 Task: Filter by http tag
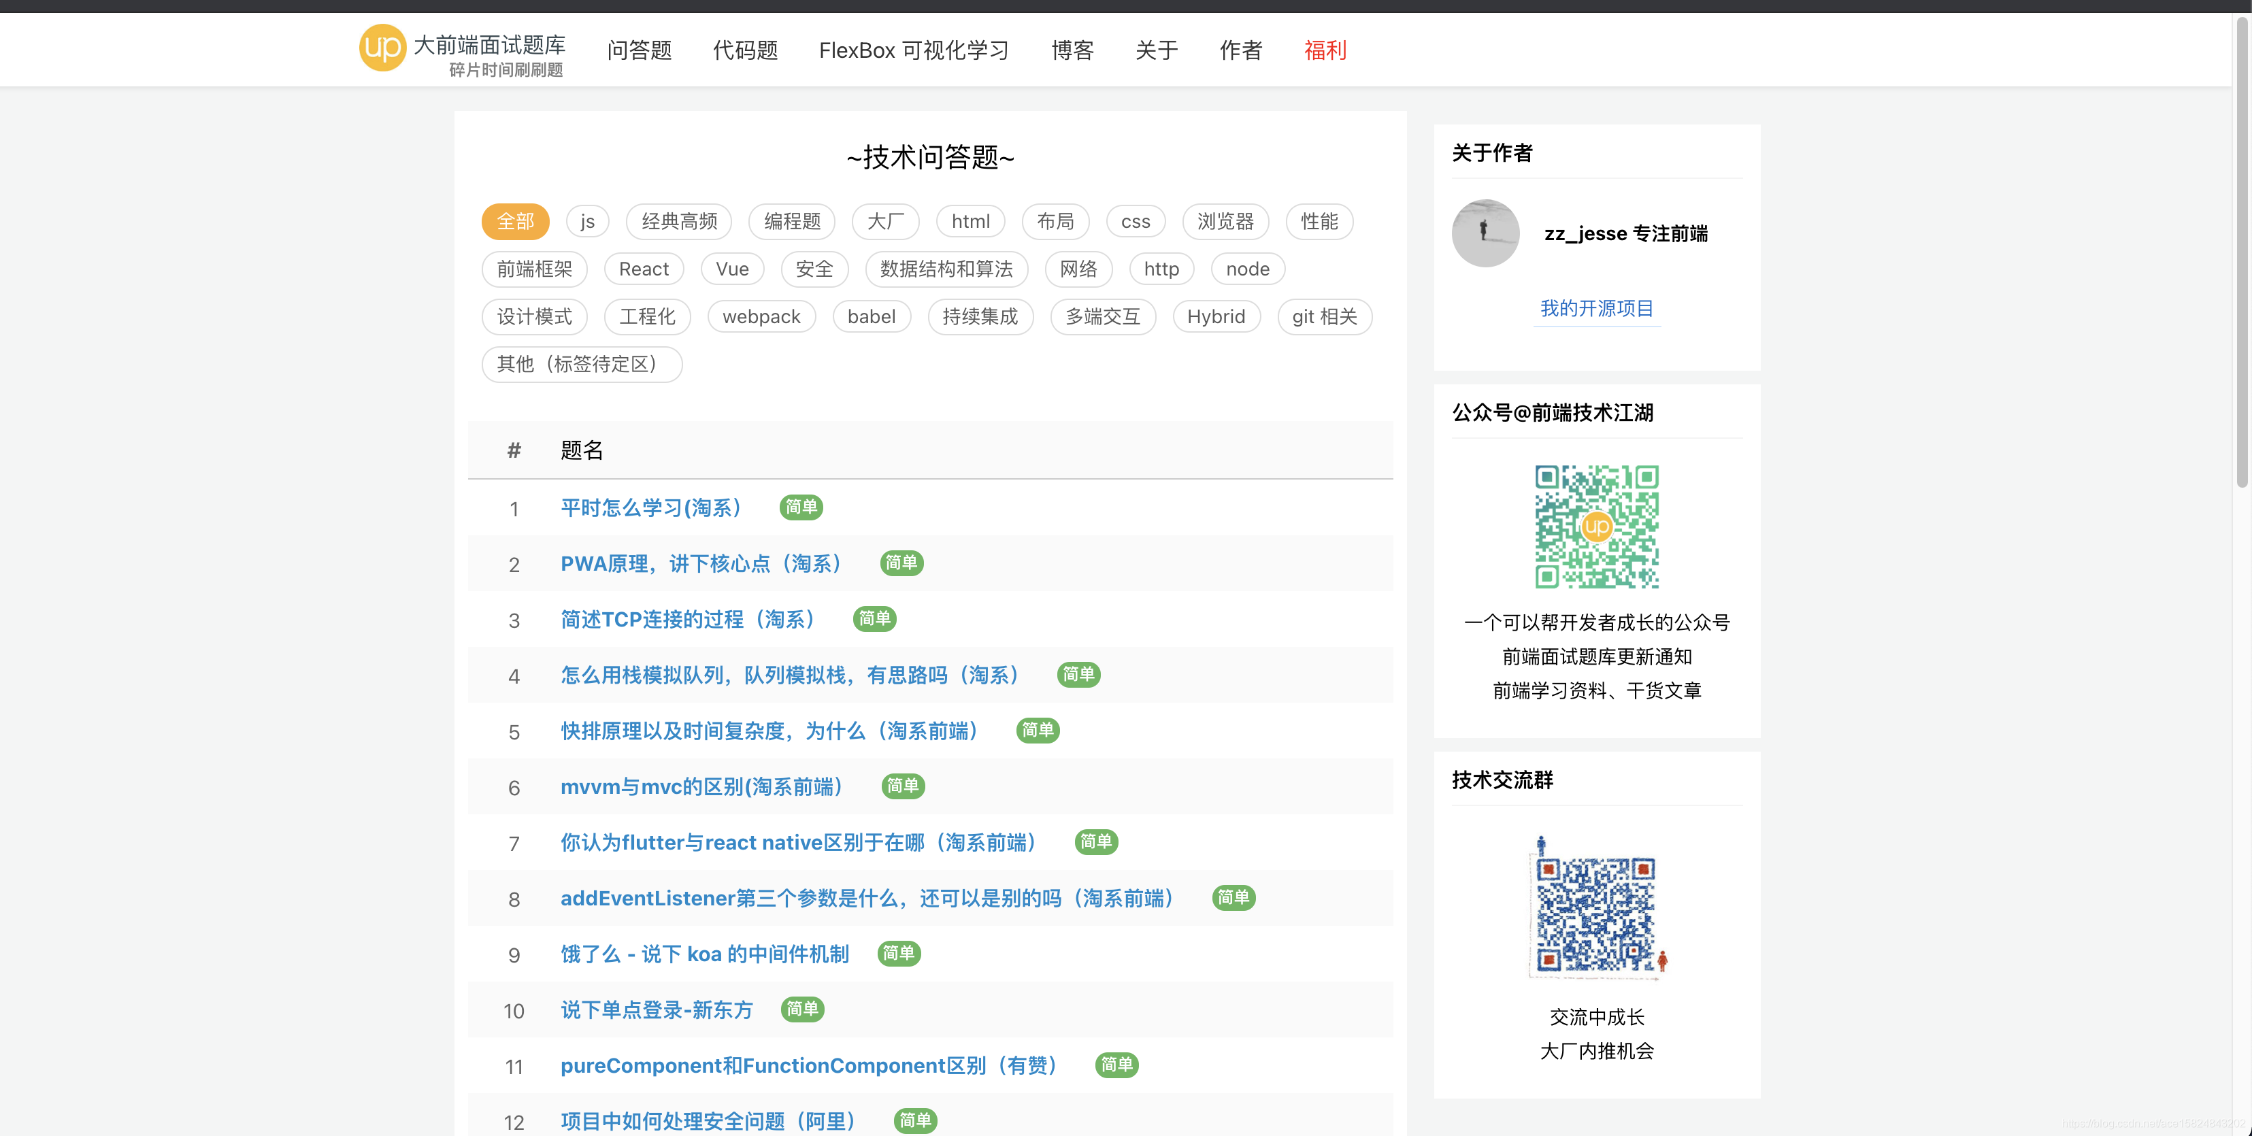point(1162,269)
